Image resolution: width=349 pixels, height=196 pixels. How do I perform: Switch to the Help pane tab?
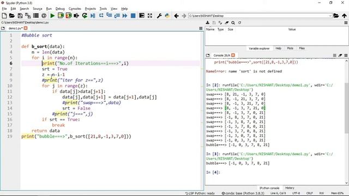pos(278,48)
